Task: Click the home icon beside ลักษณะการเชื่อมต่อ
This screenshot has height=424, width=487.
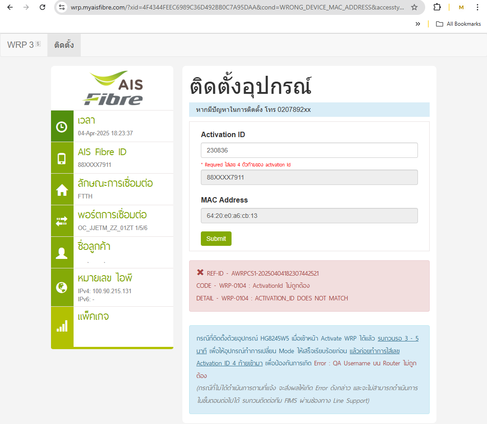Action: pos(62,190)
